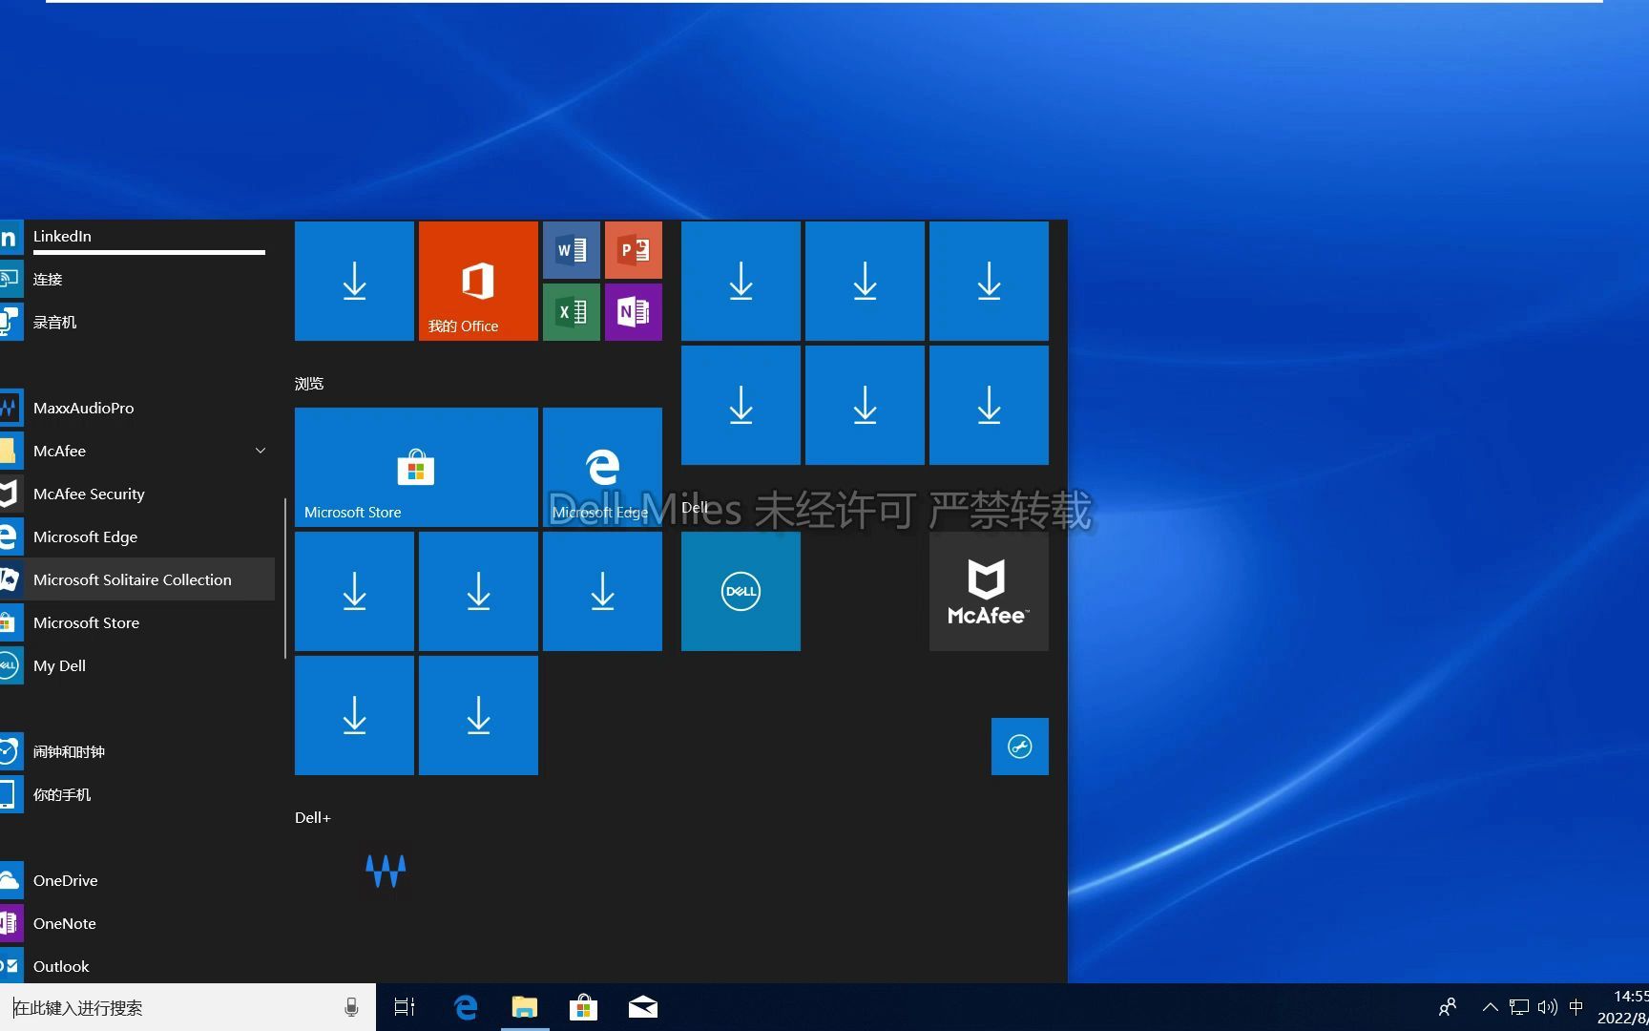Open the MaxxAudio waveform tile under Dell+

[386, 871]
